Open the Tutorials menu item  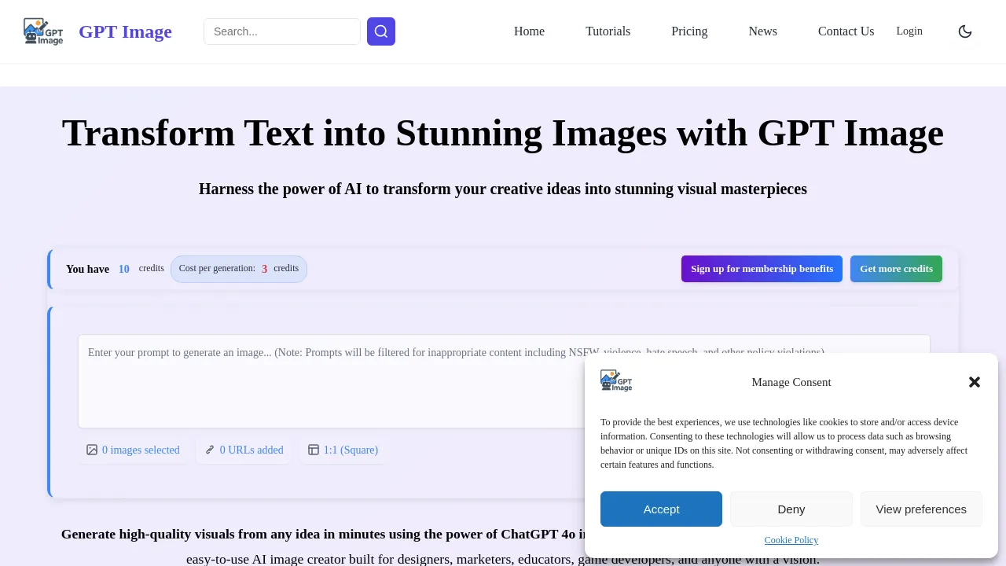608,31
